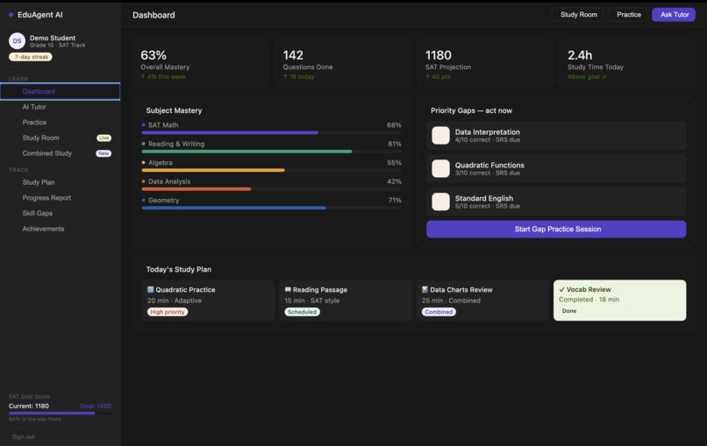This screenshot has width=707, height=446.
Task: Click the High priority tag
Action: (168, 312)
